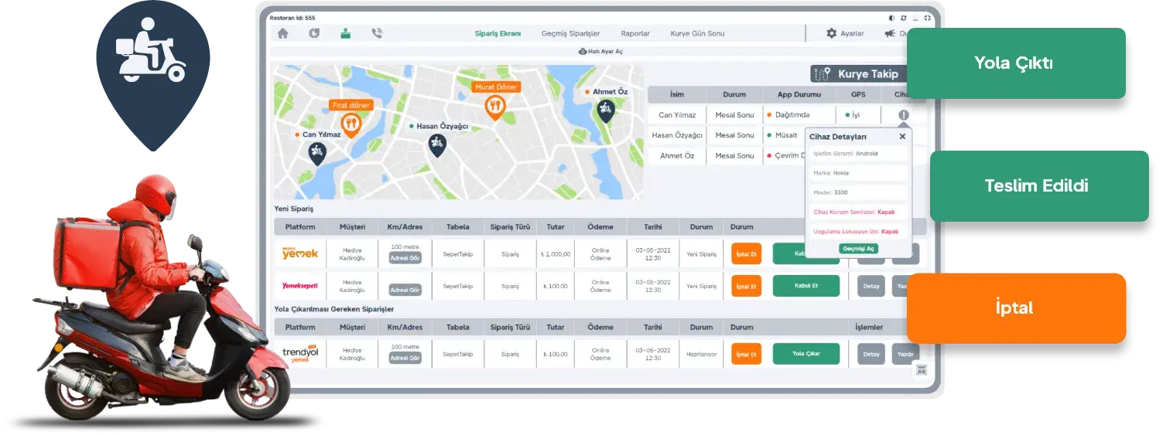Click Kabul Et in Yemeksepeti row
The height and width of the screenshot is (435, 1163).
(x=806, y=286)
